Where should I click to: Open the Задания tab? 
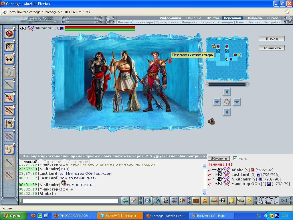[x=207, y=22]
